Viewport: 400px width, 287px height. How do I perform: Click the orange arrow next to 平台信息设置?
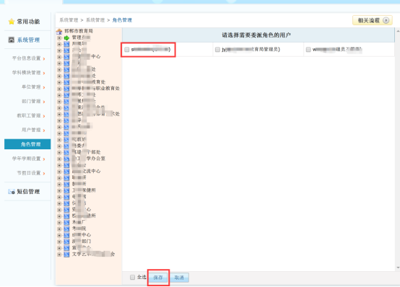[x=44, y=59]
